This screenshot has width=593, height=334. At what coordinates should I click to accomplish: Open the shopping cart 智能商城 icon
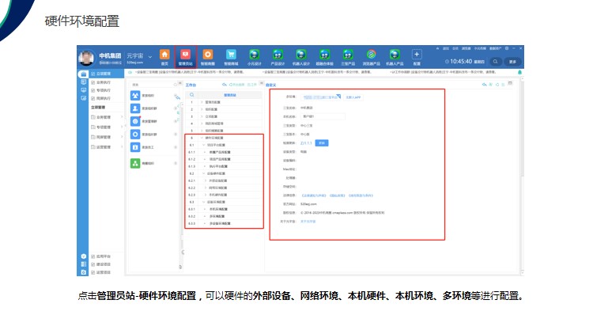(x=231, y=55)
